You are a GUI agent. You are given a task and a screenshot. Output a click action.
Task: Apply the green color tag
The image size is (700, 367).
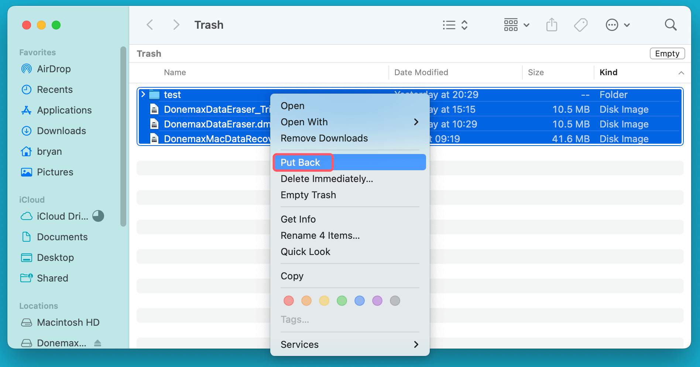[x=342, y=301]
